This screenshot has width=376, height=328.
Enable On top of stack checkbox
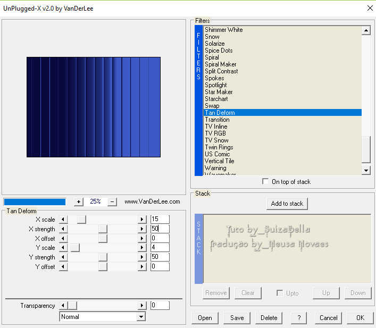pos(265,181)
